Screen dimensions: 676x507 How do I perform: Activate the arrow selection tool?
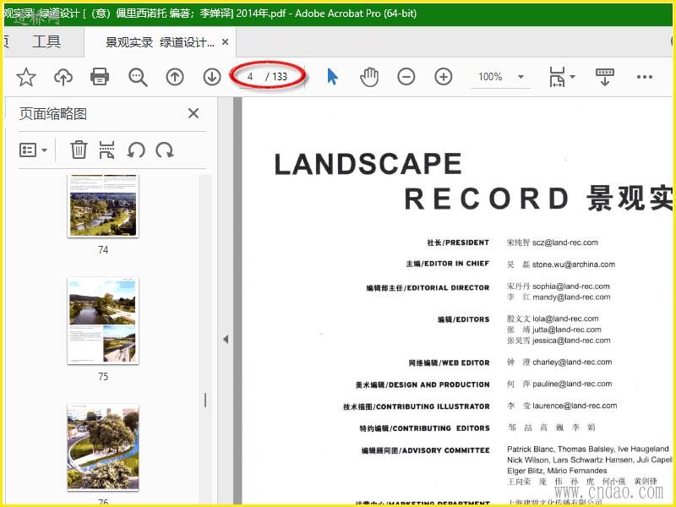pyautogui.click(x=332, y=77)
